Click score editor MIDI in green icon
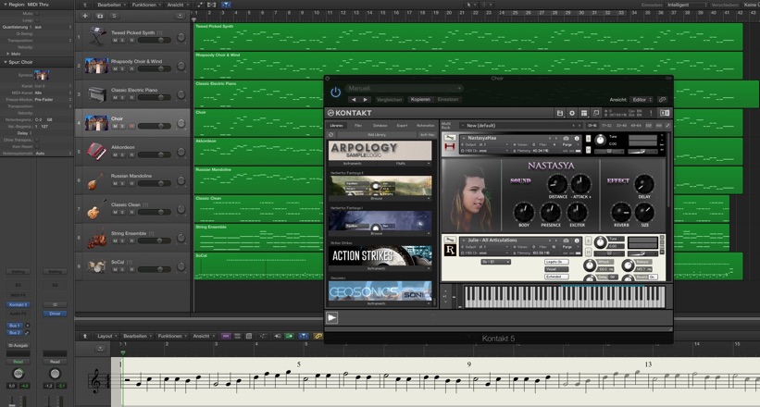 [290, 337]
